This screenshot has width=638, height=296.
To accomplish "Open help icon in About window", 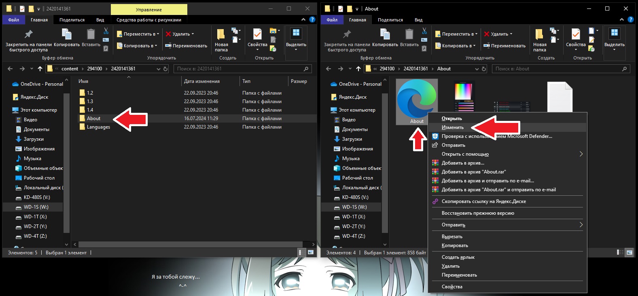I will coord(630,19).
